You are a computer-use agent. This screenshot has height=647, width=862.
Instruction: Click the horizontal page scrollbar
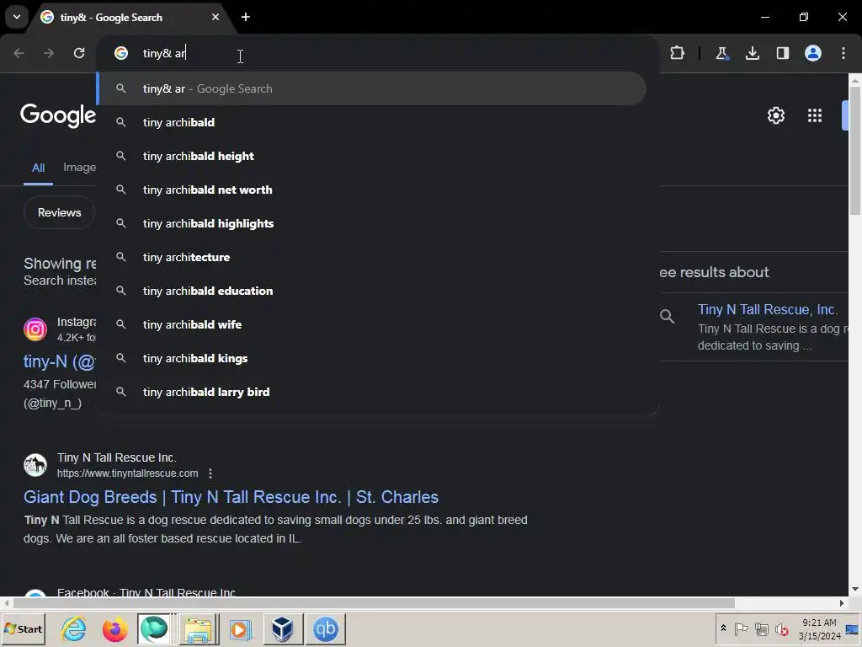tap(374, 603)
